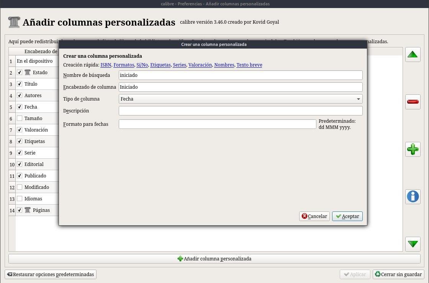
Task: Open the Tipo de columna dropdown
Action: click(241, 99)
